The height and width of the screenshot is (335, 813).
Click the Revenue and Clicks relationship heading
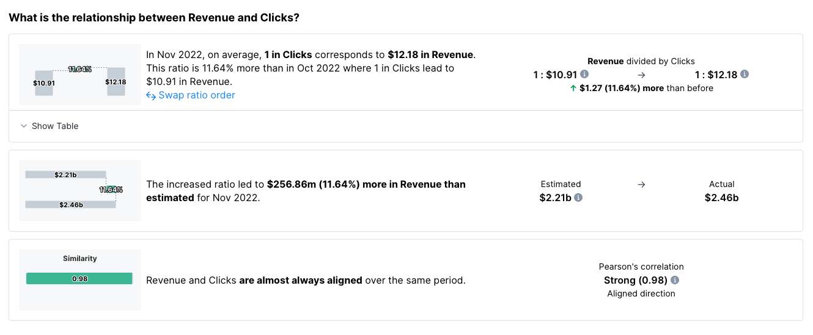pyautogui.click(x=154, y=18)
